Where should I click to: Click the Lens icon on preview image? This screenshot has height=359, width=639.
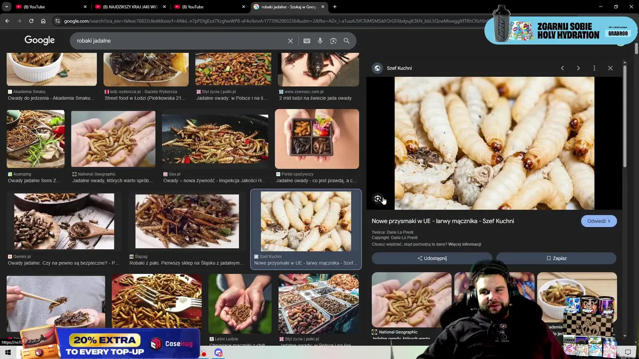click(377, 199)
